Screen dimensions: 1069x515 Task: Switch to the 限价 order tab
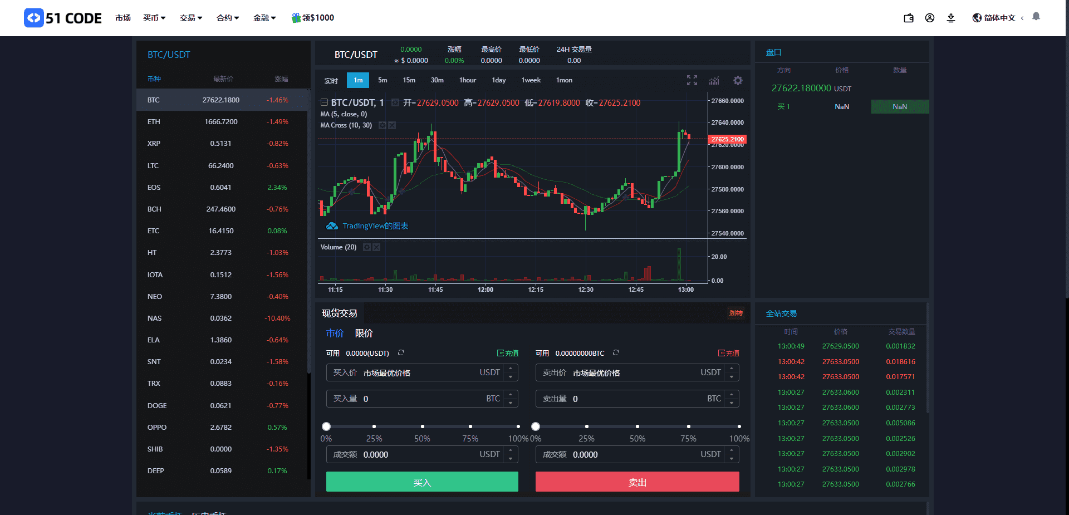tap(364, 333)
